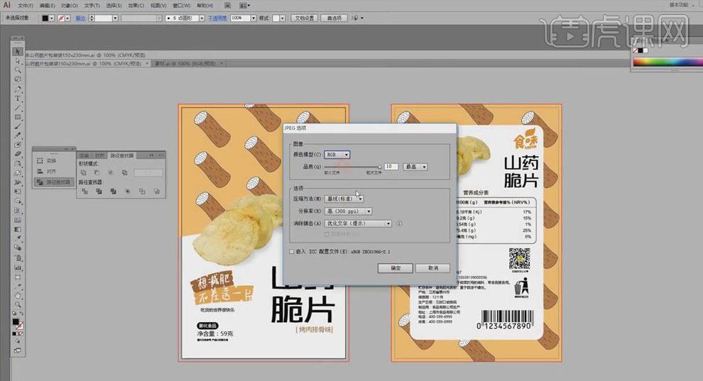703x381 pixels.
Task: Select the Pencil tool
Action: pos(18,136)
